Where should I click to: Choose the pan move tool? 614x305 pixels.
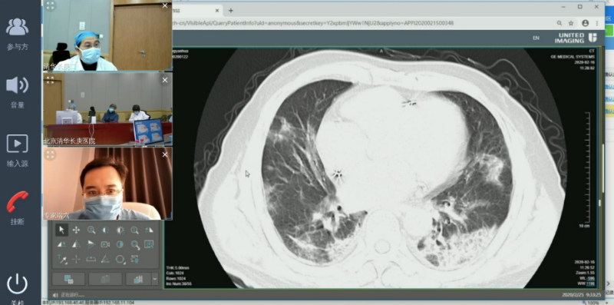click(76, 230)
